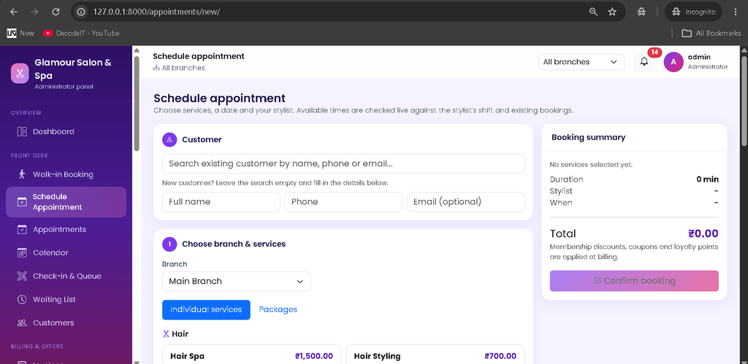Open the All branches dropdown in header

581,62
